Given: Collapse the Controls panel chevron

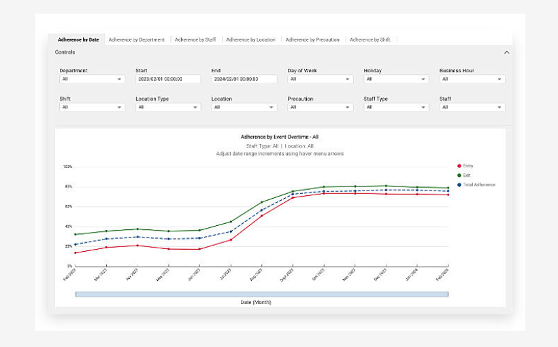Looking at the screenshot, I should tap(506, 52).
